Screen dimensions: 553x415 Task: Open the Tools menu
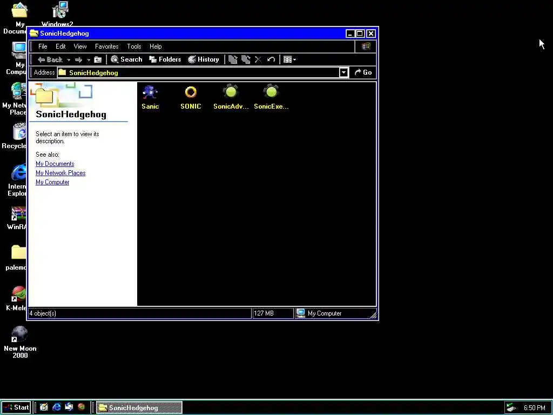tap(134, 46)
